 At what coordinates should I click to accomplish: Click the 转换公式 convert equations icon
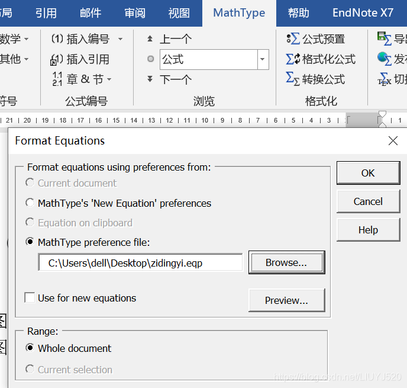tap(293, 79)
